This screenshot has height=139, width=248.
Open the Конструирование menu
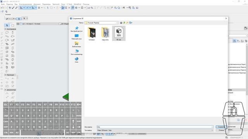tap(25, 4)
